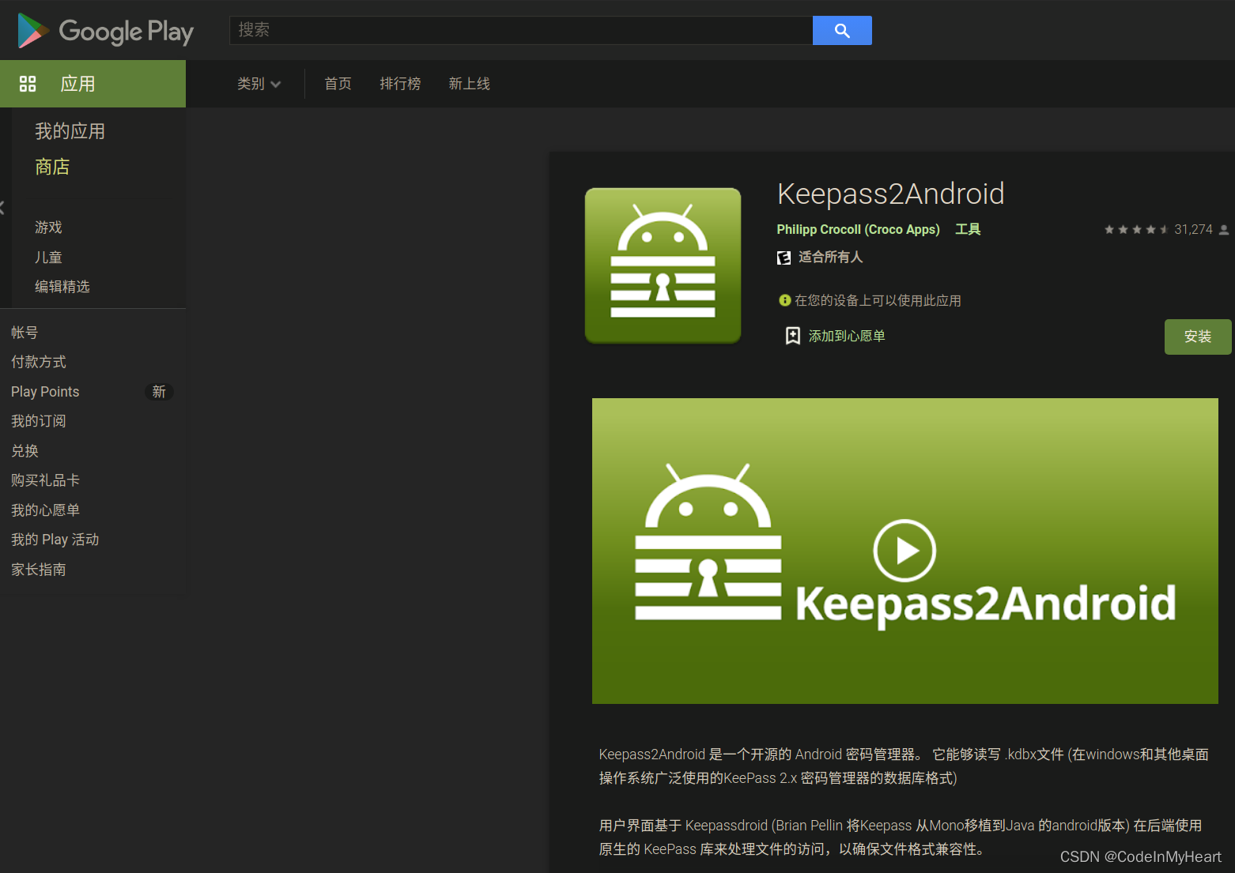Open 帐号 account settings

coord(25,333)
